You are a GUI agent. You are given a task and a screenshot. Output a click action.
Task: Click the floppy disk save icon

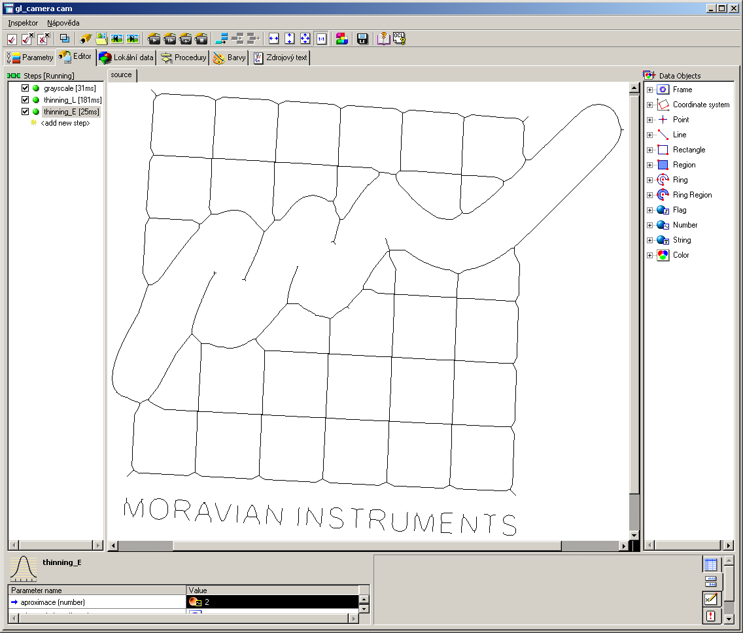[362, 39]
